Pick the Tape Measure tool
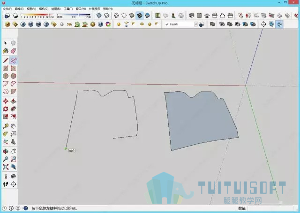The image size is (300, 213). pyautogui.click(x=6, y=126)
